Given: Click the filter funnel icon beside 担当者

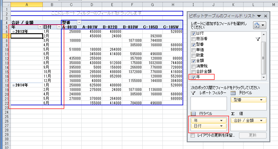Looking at the screenshot, I should click(258, 39).
